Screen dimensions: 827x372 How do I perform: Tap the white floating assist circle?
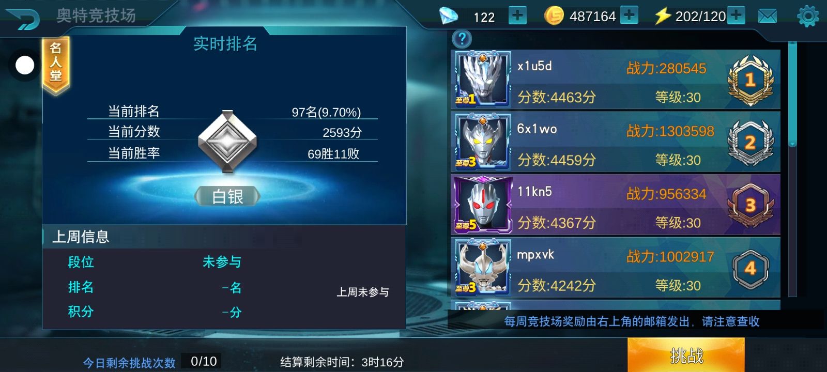(25, 65)
